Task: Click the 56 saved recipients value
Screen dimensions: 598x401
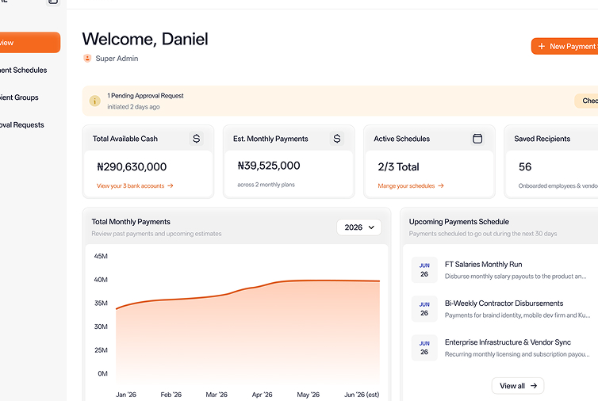Action: pos(525,167)
